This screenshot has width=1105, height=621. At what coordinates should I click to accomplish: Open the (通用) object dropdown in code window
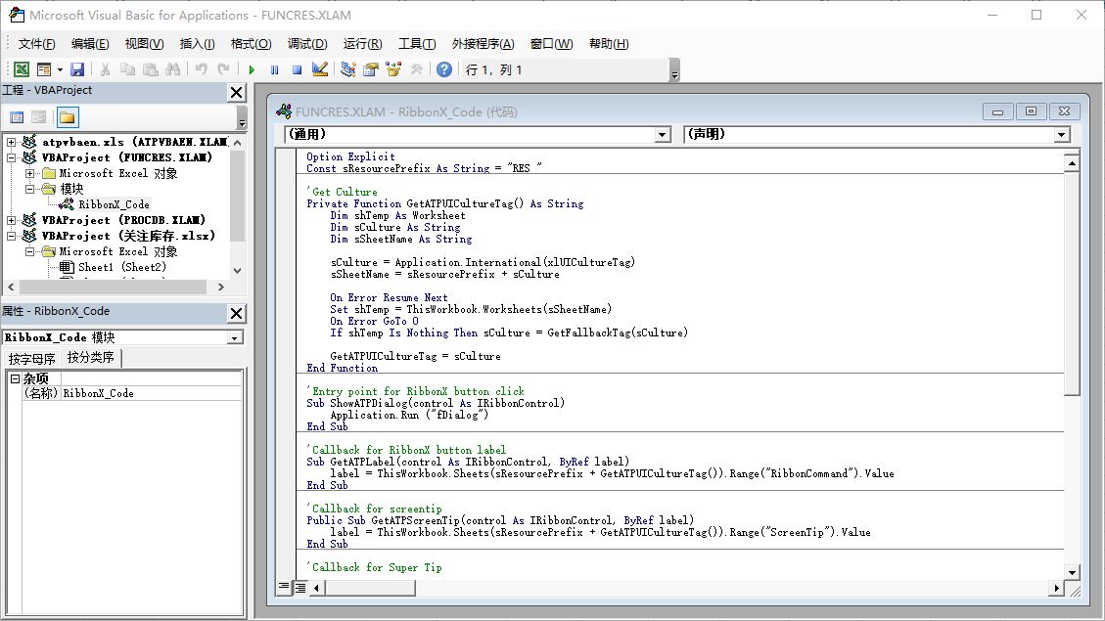(662, 135)
